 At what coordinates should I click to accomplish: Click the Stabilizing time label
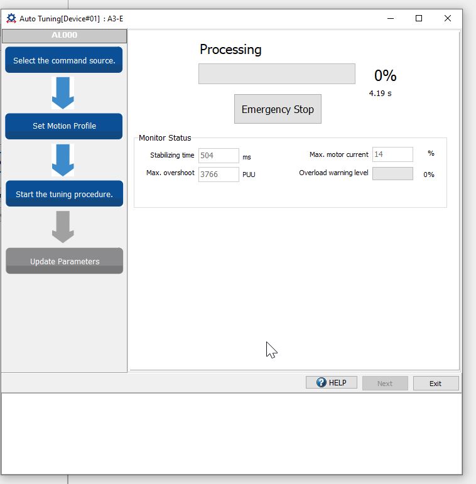(x=172, y=155)
